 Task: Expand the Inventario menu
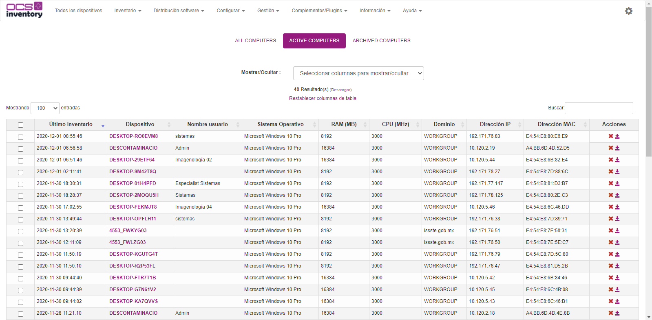pos(127,11)
